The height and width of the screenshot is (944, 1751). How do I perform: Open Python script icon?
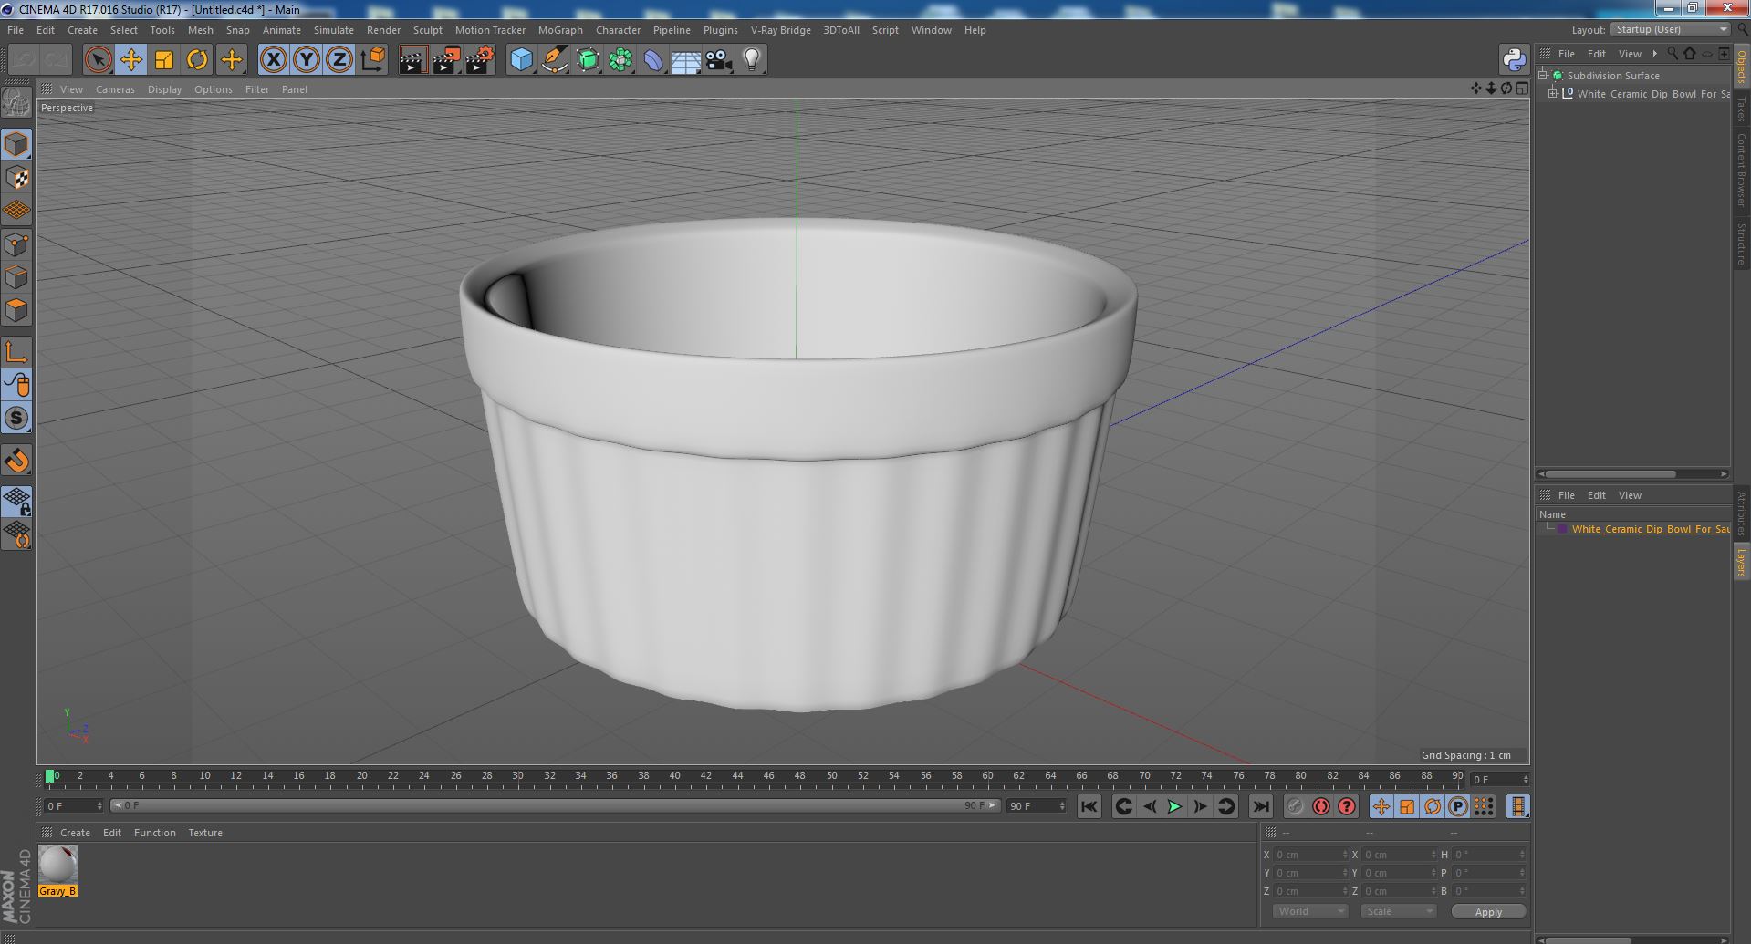click(x=1514, y=60)
